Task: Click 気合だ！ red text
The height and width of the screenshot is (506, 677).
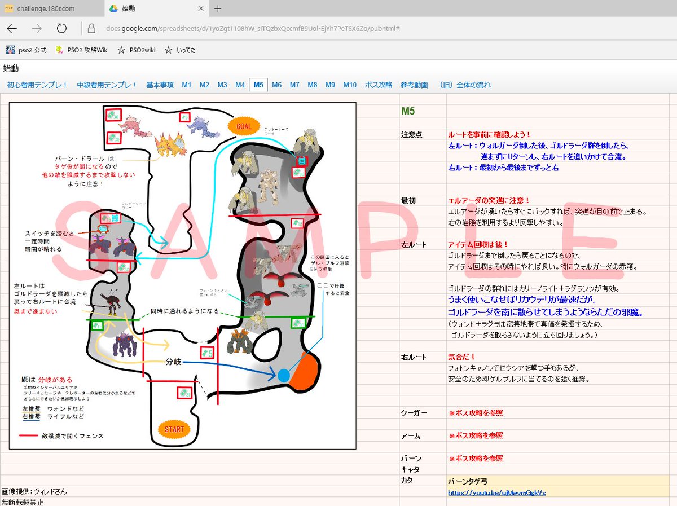Action: 461,357
